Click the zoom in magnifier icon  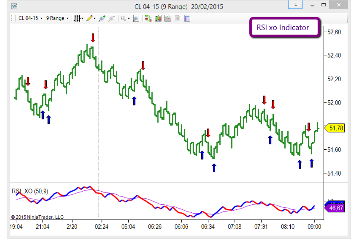[x=102, y=18]
